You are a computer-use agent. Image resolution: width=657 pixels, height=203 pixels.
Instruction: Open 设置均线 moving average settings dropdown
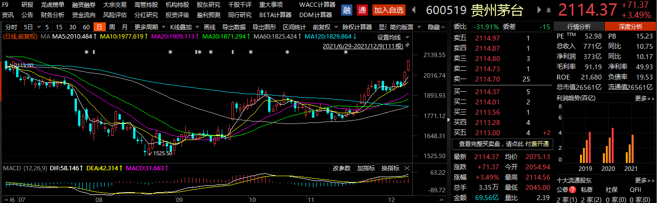391,37
